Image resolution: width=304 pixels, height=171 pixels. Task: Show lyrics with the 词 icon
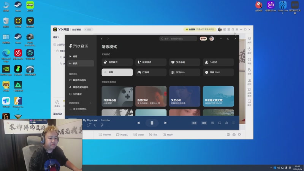coord(212,123)
